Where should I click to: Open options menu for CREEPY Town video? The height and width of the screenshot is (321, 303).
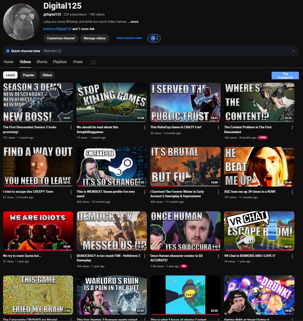[x=71, y=192]
